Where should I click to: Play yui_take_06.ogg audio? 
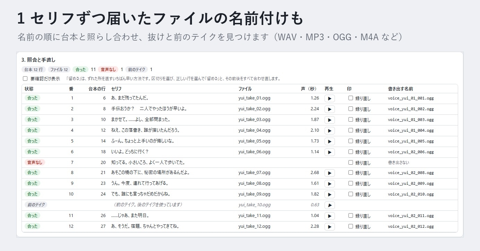[x=329, y=152]
